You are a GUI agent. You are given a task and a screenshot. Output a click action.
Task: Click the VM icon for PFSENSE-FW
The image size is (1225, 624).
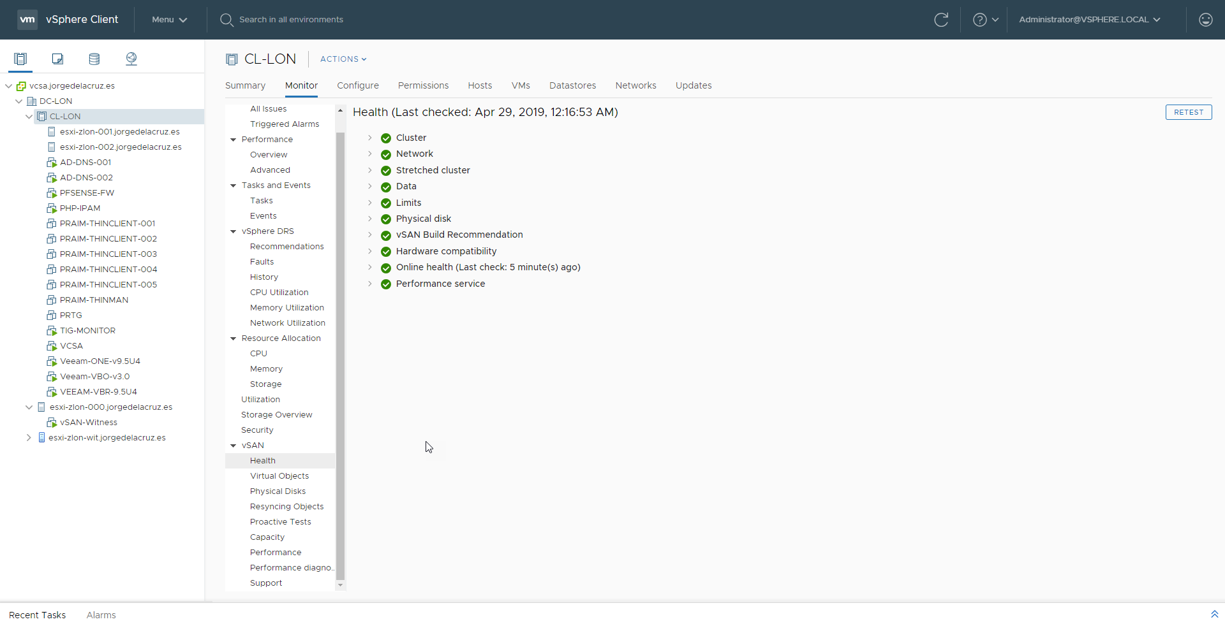pos(52,193)
